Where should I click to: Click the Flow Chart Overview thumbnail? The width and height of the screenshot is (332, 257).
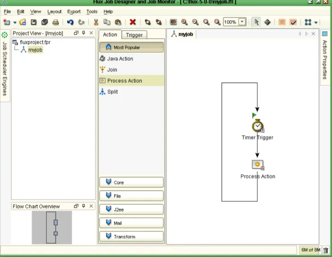pos(52,227)
